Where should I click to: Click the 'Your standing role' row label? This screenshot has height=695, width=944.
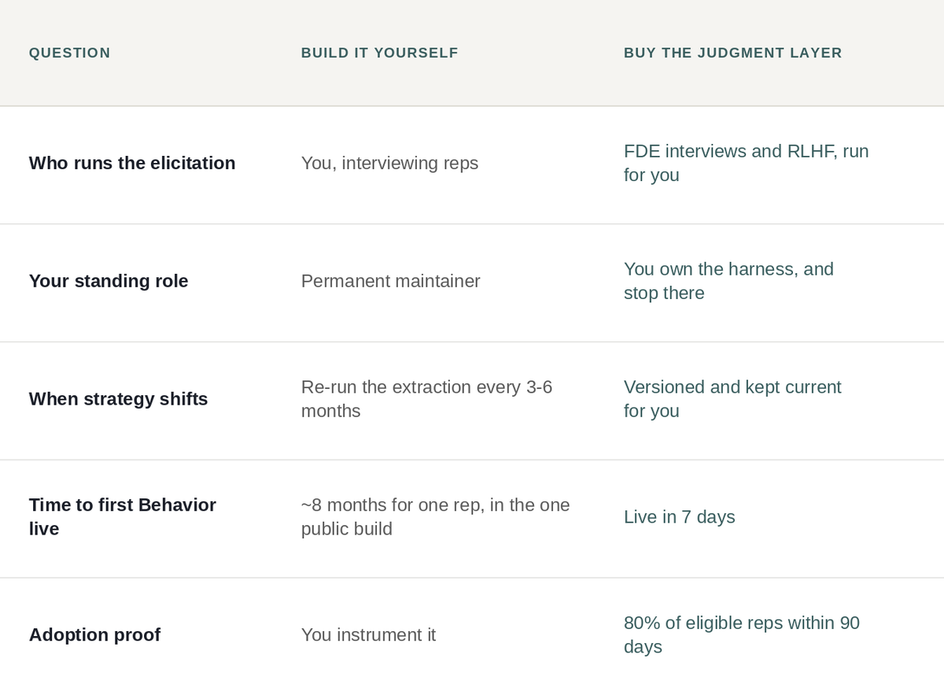109,281
